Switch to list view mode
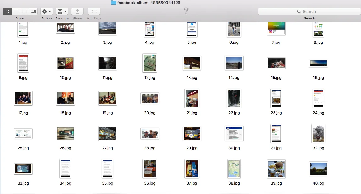Image resolution: width=361 pixels, height=194 pixels. tap(16, 11)
